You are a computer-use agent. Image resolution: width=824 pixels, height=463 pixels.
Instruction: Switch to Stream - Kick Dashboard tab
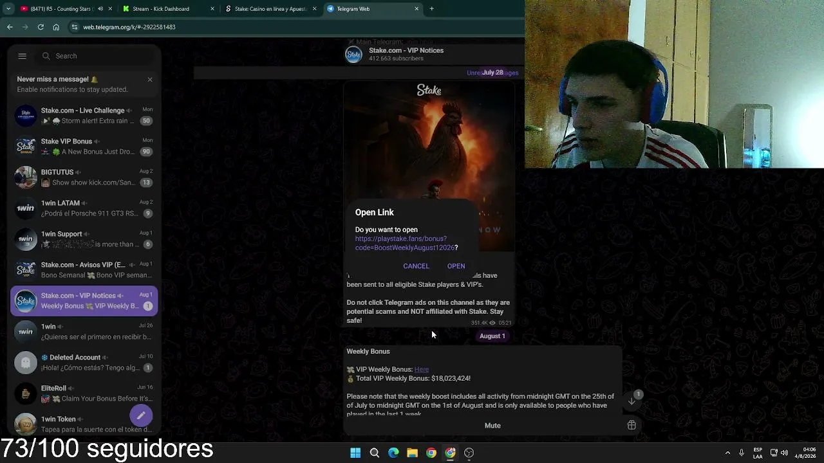pos(167,9)
